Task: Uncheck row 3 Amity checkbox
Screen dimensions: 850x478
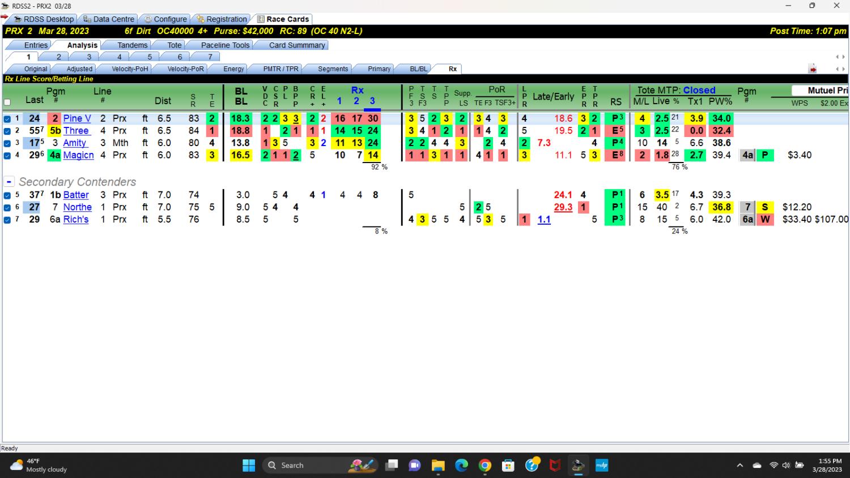Action: pyautogui.click(x=7, y=143)
